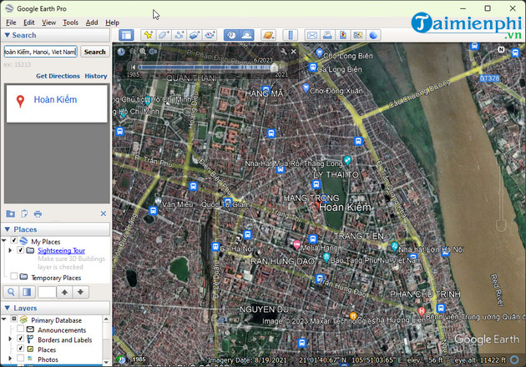Image resolution: width=526 pixels, height=367 pixels.
Task: Click the blue globe Earth icon in toolbar
Action: (373, 35)
